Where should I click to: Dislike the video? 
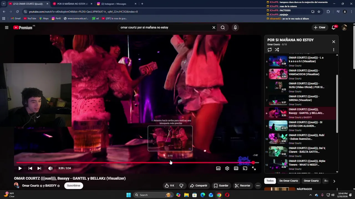point(181,186)
